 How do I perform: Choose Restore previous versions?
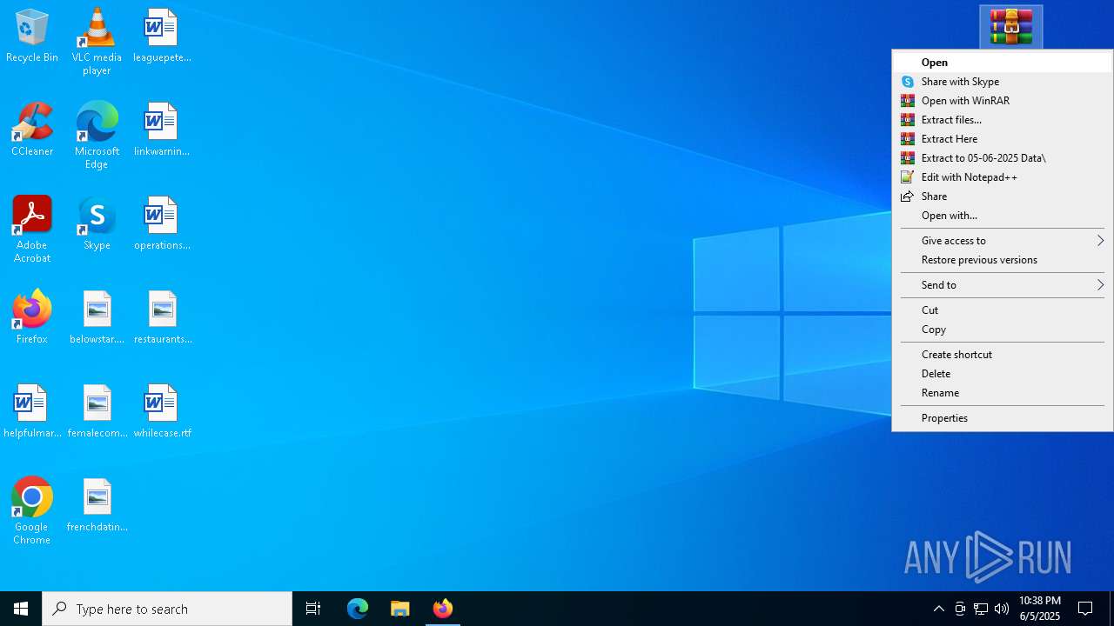point(1003,260)
